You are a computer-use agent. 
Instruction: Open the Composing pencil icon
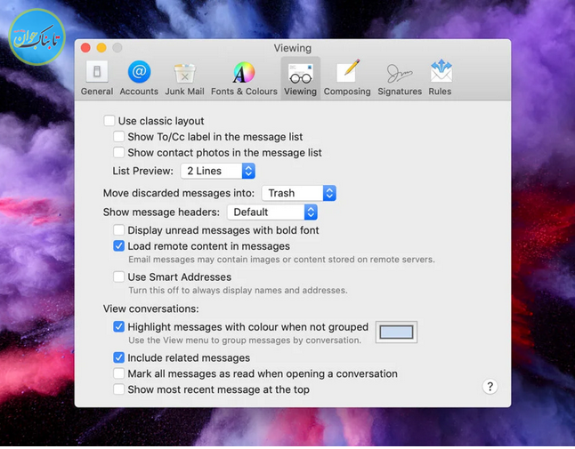[347, 73]
